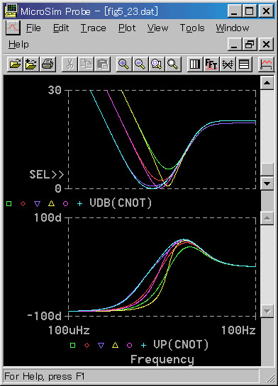
Task: Toggle the log X axis button
Action: (195, 64)
